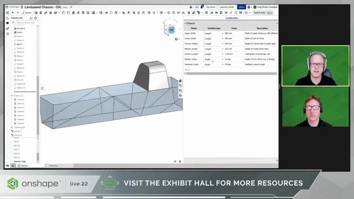Screen dimensions: 354x199
Task: Select the Revolve tool icon
Action: click(x=41, y=13)
